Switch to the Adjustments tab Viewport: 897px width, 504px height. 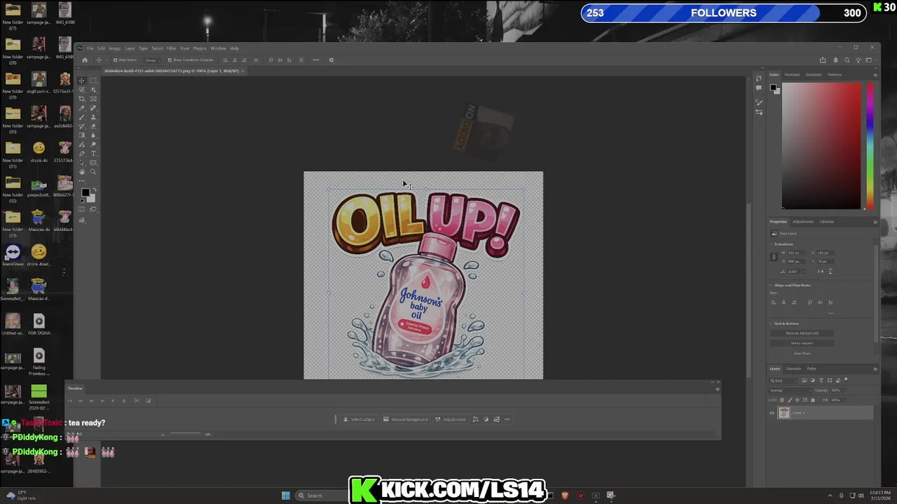(x=803, y=221)
